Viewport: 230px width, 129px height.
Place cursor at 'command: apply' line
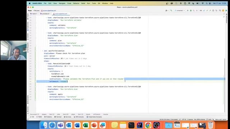(x=56, y=94)
